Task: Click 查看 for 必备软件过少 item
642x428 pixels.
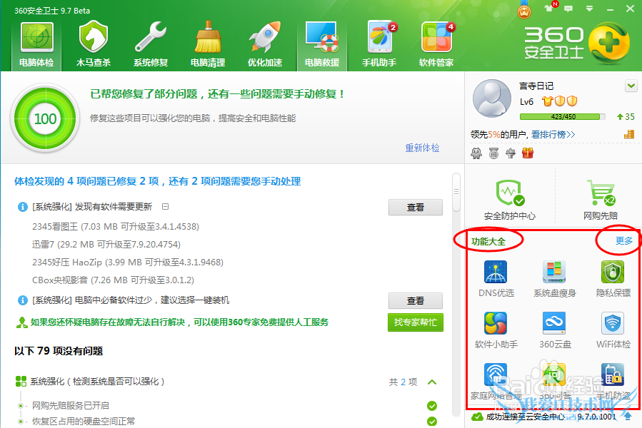Action: tap(415, 301)
